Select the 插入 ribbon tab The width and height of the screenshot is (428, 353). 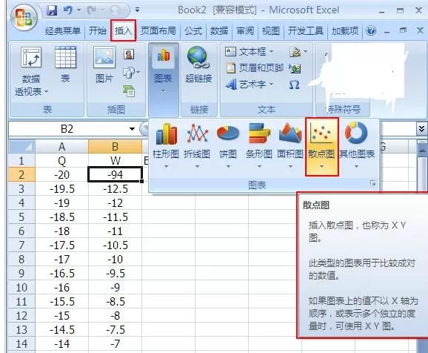(x=123, y=30)
